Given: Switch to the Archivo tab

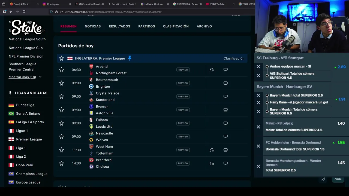Looking at the screenshot, I should (x=204, y=26).
